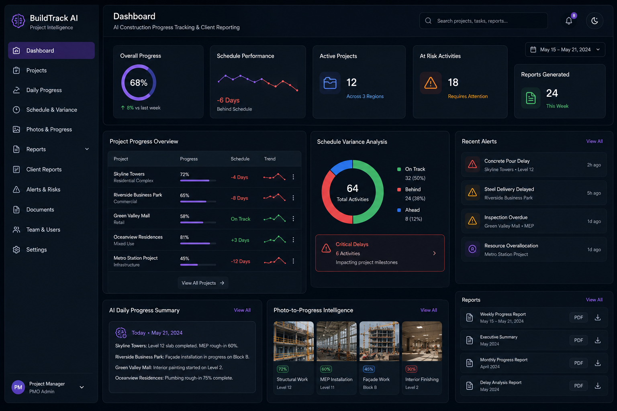
Task: Expand Critical Delays details arrow
Action: pos(434,253)
